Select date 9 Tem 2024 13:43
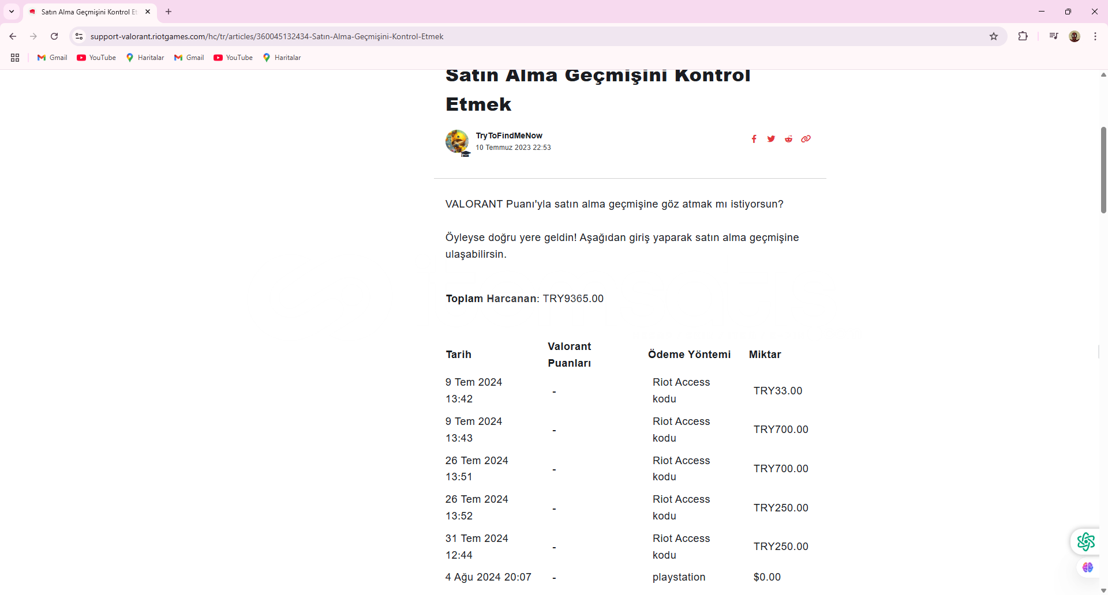Image resolution: width=1108 pixels, height=595 pixels. coord(474,430)
